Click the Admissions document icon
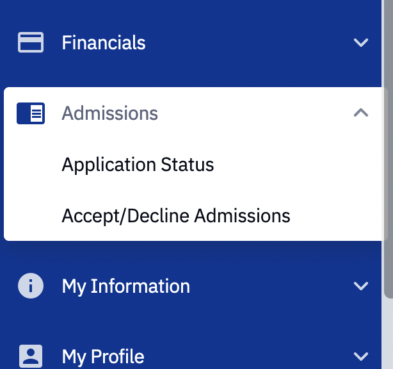The height and width of the screenshot is (369, 393). (31, 113)
